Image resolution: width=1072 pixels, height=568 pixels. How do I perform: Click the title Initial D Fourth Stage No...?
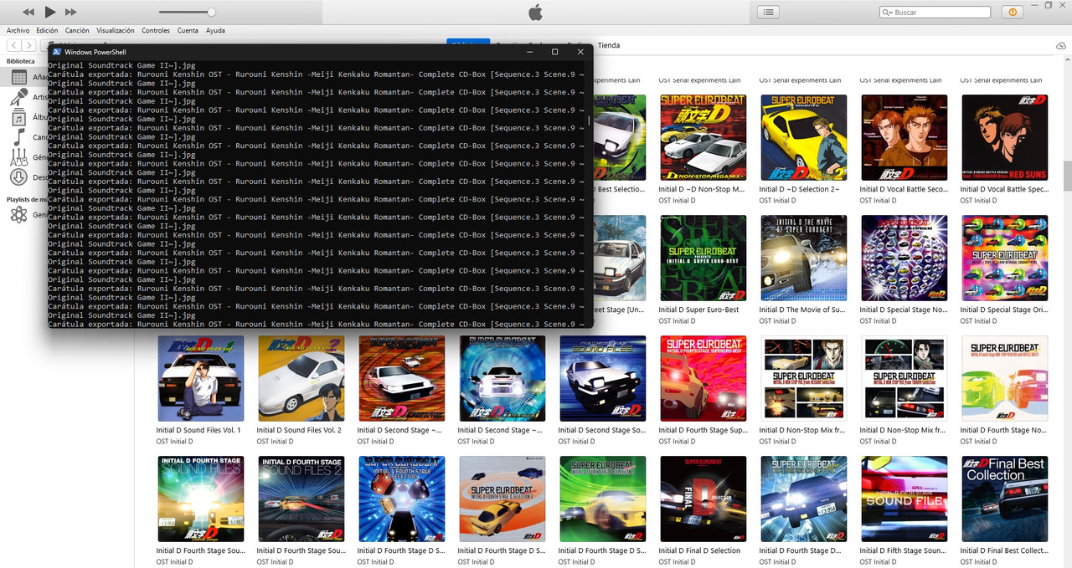tap(1004, 430)
